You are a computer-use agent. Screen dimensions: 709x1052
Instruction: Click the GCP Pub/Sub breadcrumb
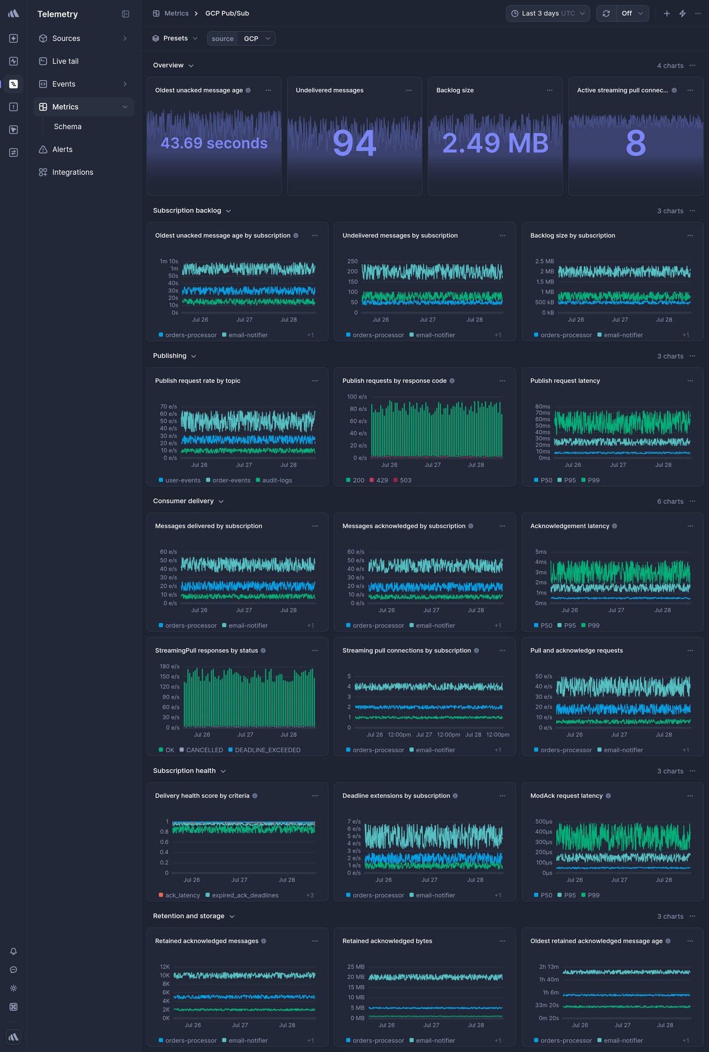227,13
